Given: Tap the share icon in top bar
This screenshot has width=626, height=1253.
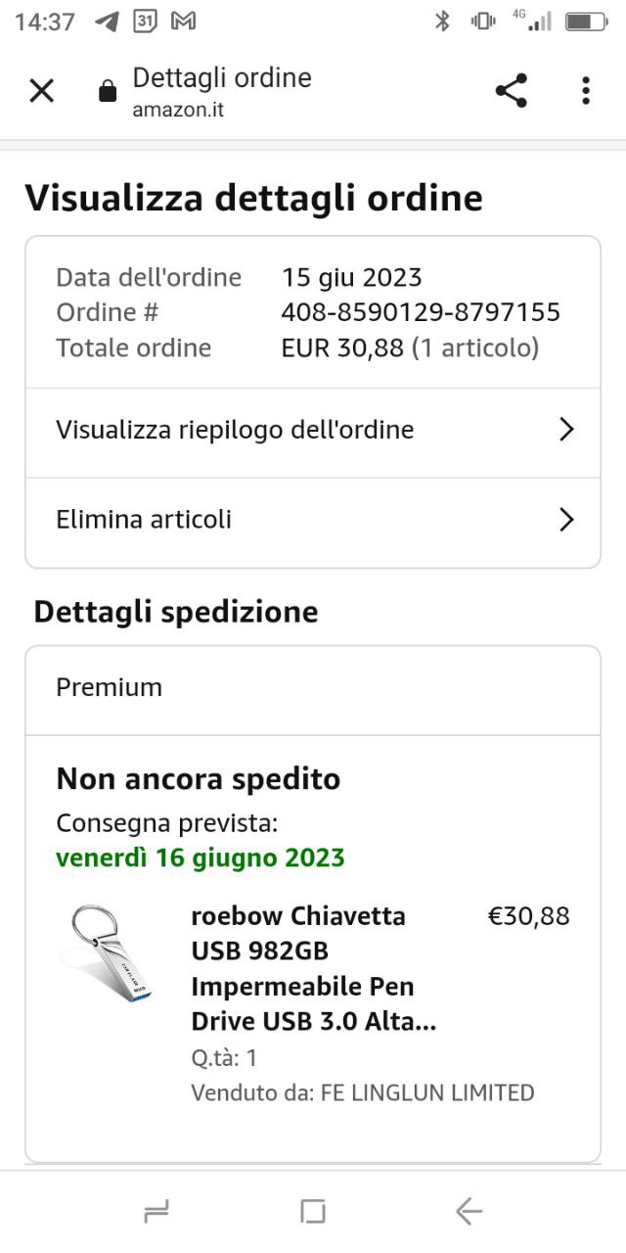Looking at the screenshot, I should pos(512,91).
